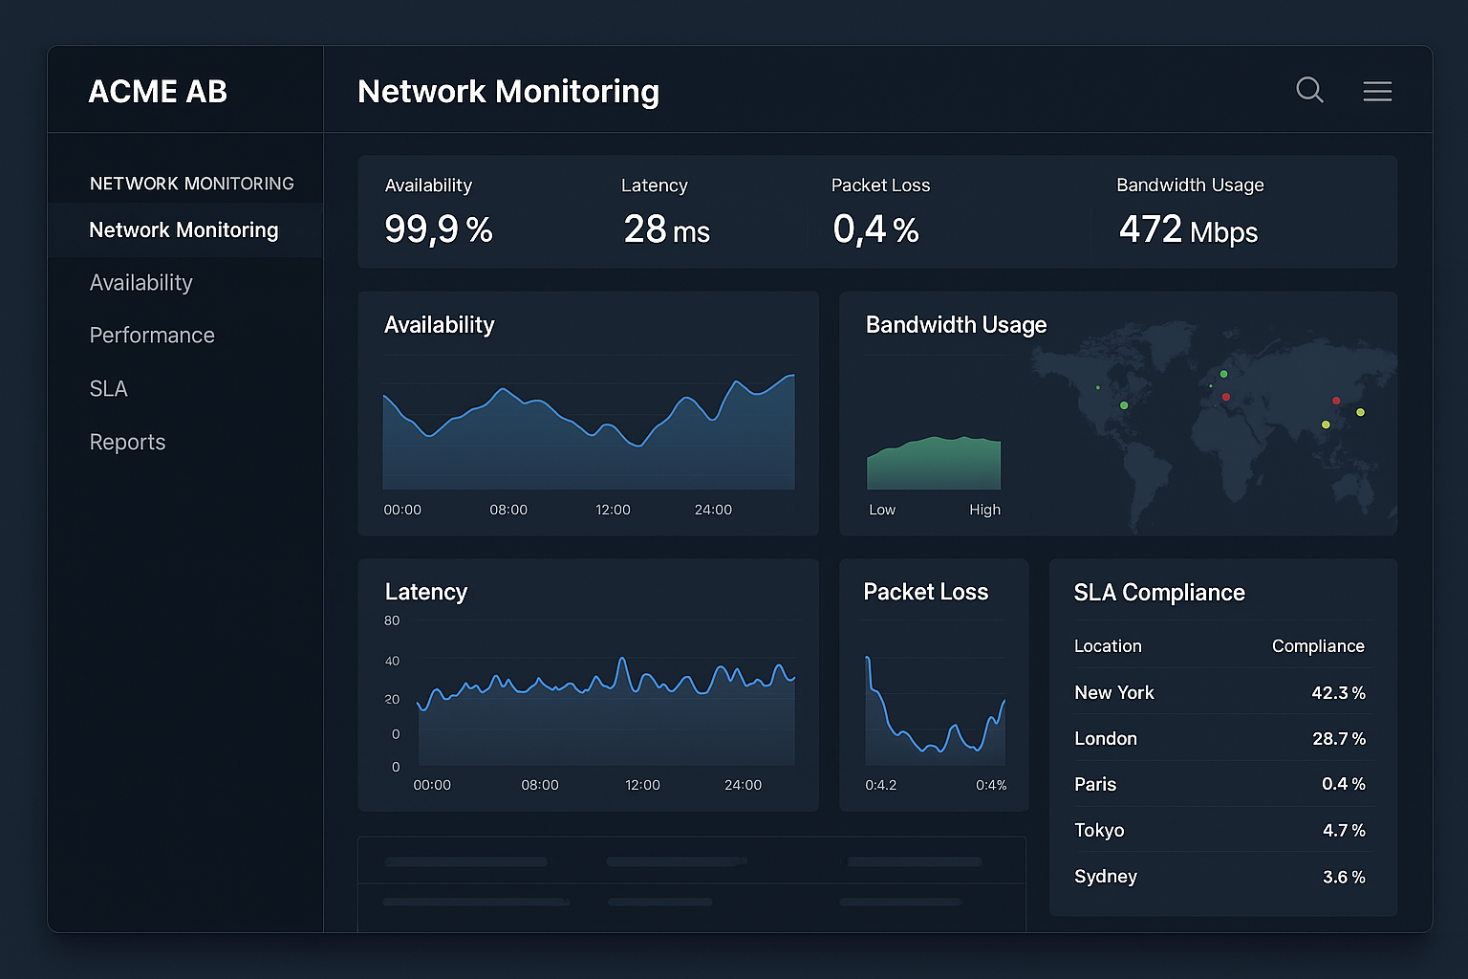This screenshot has height=979, width=1468.
Task: Click the red marker over Europe
Action: [1226, 397]
